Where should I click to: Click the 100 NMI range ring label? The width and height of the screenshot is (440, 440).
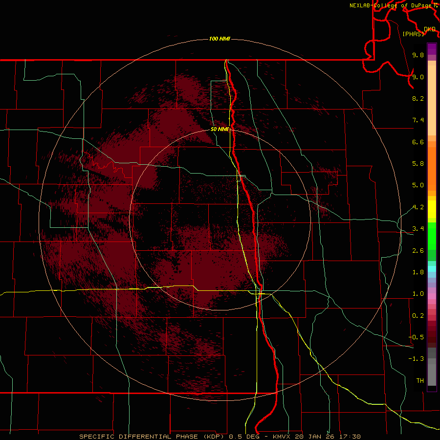coord(220,39)
